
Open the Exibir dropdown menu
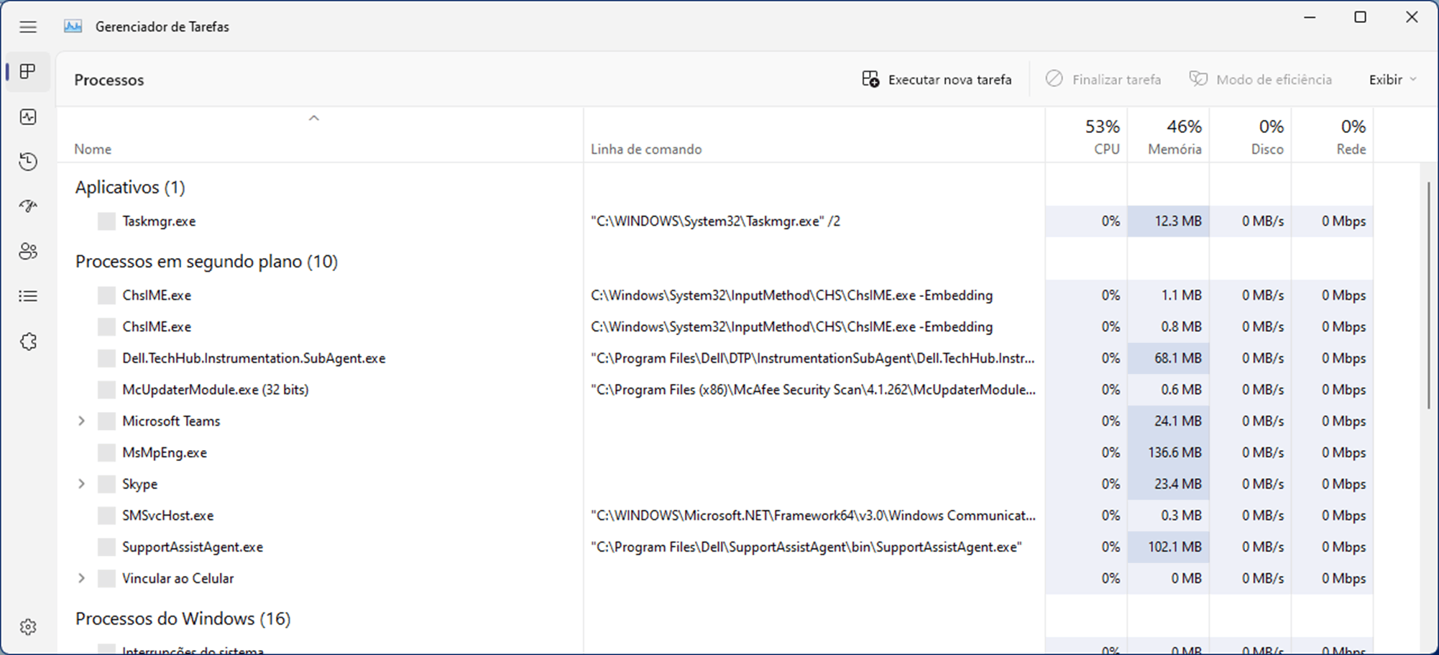1392,80
